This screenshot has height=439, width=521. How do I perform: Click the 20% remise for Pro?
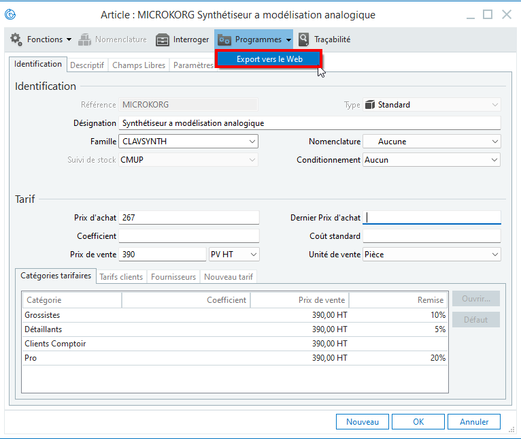(438, 358)
